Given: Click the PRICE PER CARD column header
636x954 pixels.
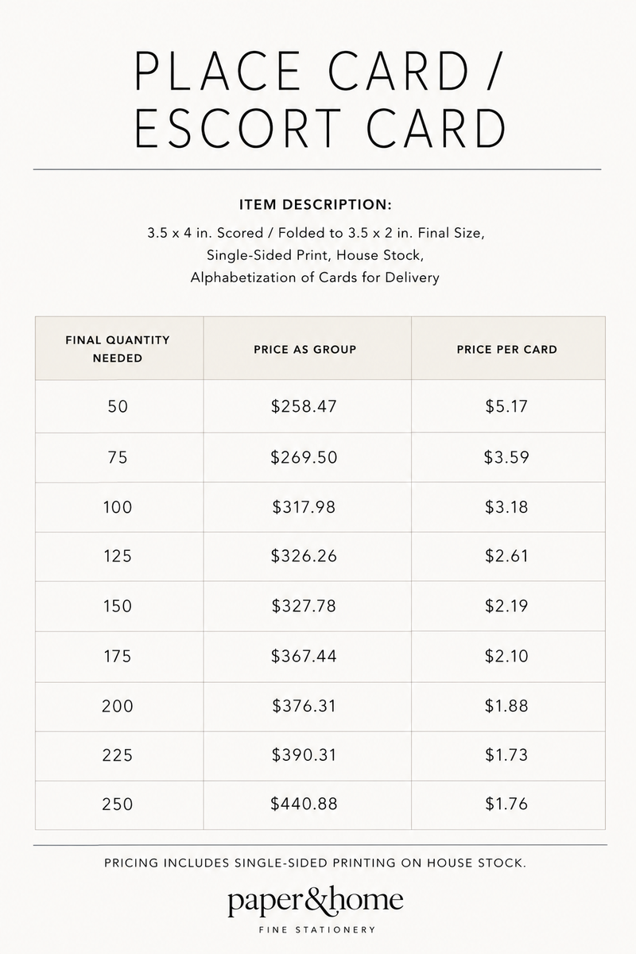Looking at the screenshot, I should pyautogui.click(x=507, y=349).
